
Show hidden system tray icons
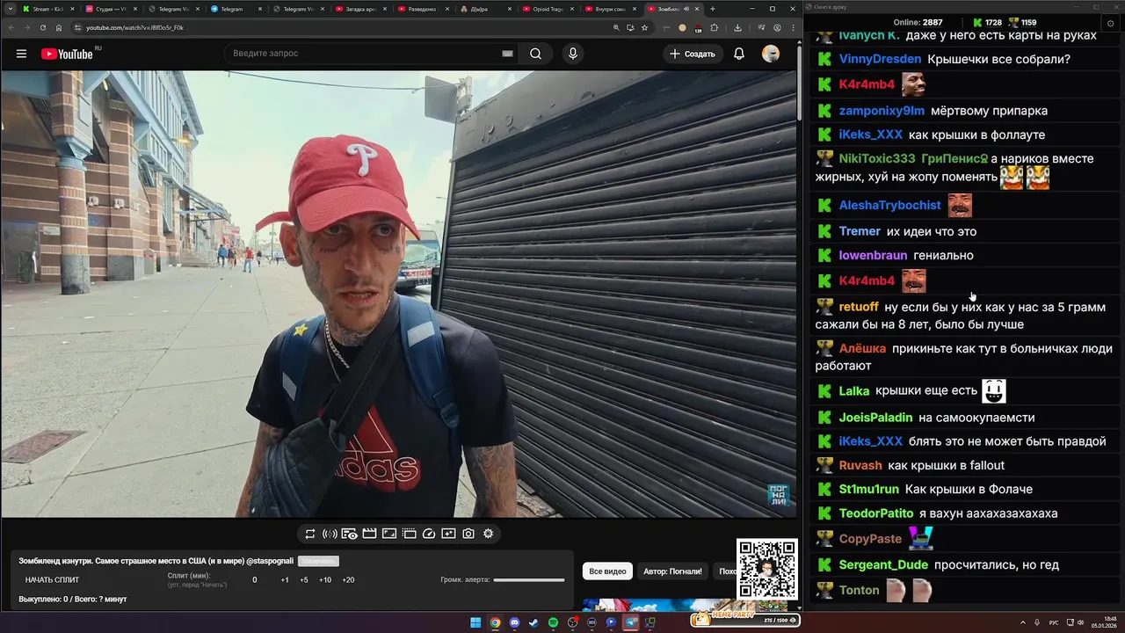click(x=1023, y=622)
